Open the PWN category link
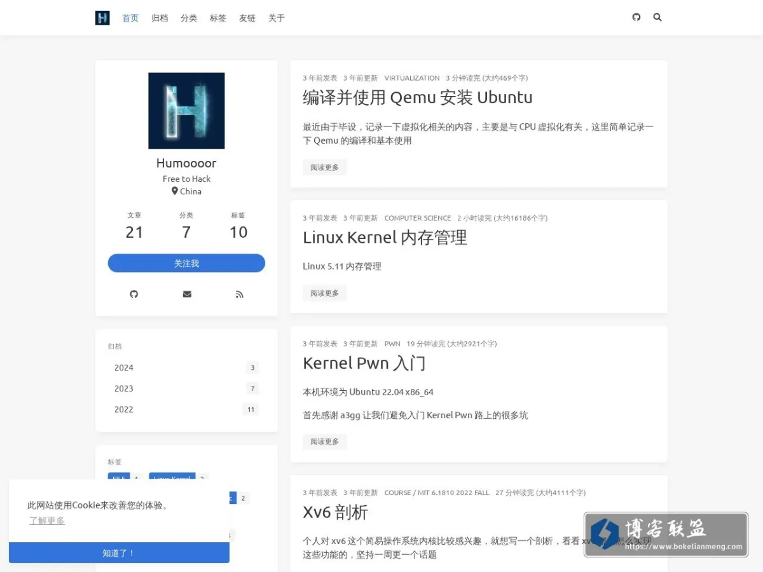The height and width of the screenshot is (572, 763). tap(392, 344)
